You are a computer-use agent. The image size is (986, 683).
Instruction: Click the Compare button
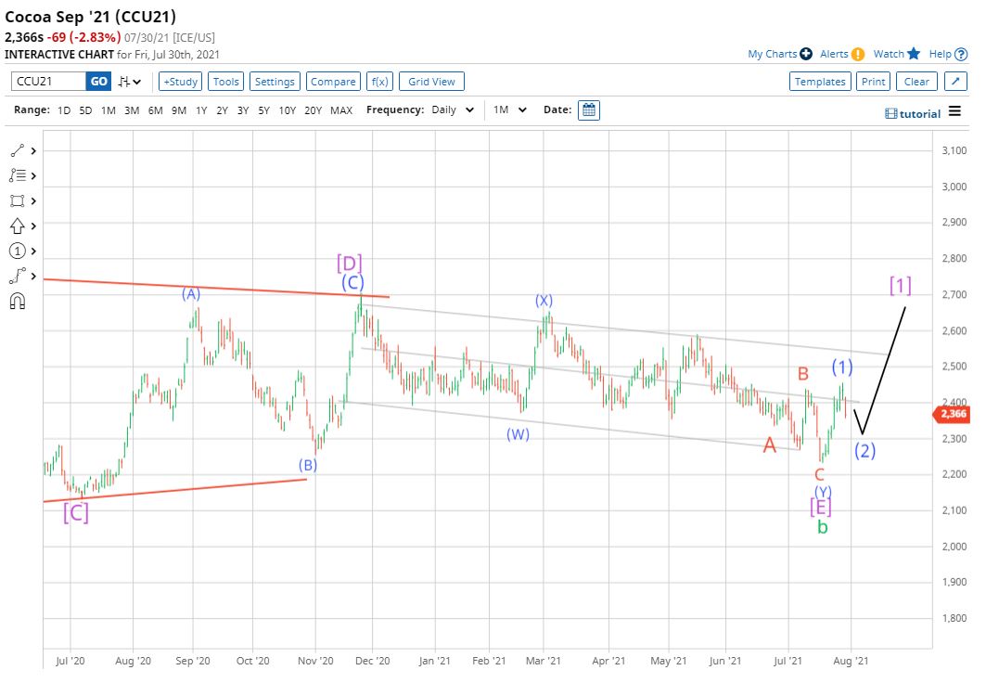tap(333, 81)
